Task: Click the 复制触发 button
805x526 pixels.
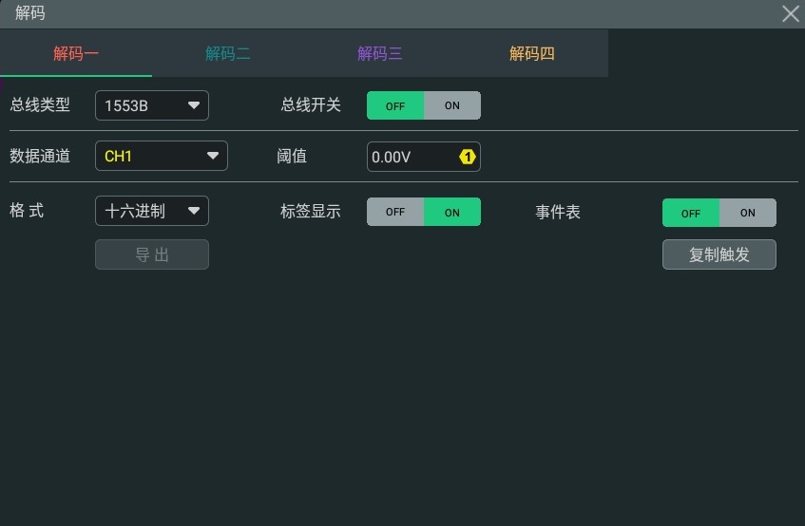Action: (x=719, y=254)
